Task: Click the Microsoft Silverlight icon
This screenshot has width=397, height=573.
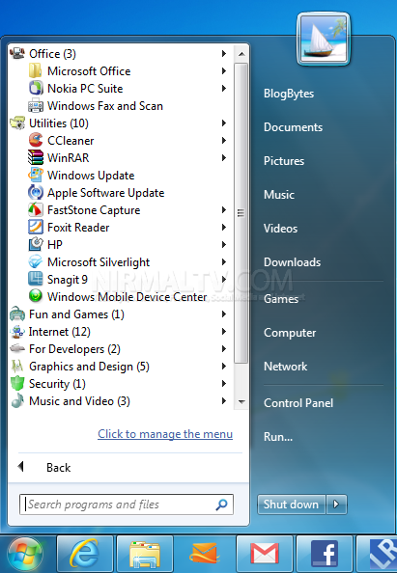Action: point(36,262)
